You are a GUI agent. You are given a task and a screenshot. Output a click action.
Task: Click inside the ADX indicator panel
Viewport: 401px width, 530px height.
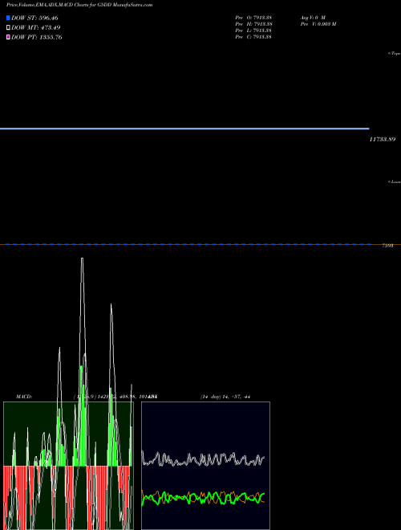coord(205,466)
